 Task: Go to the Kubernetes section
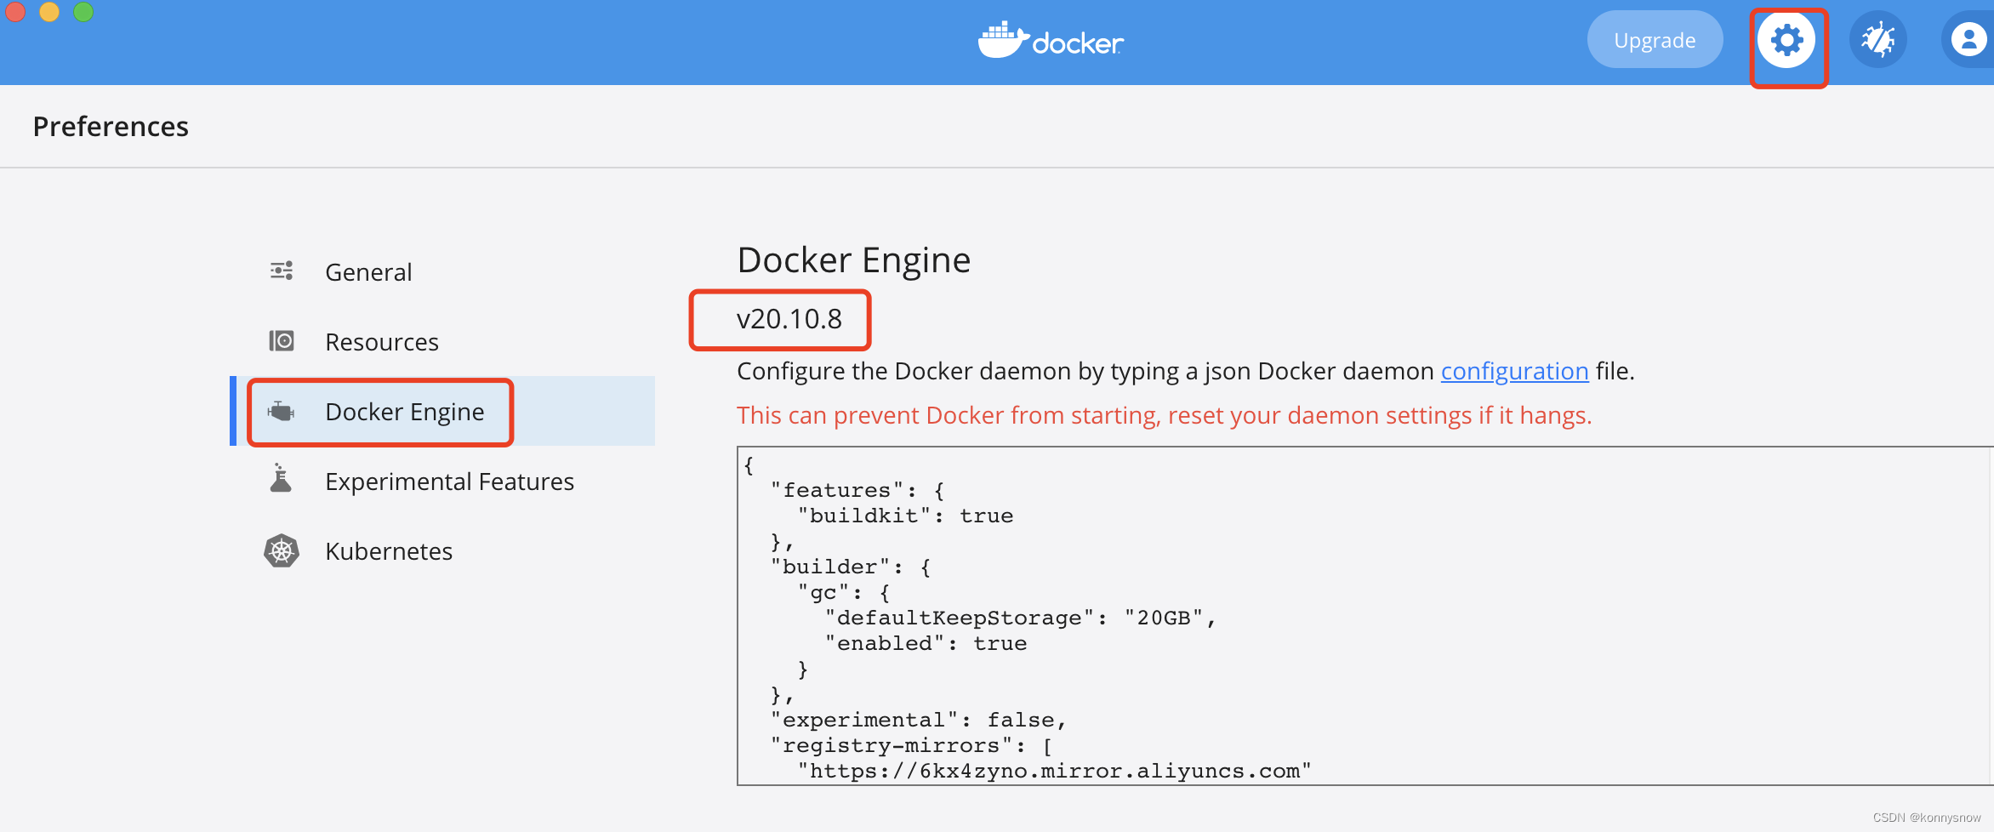[442, 551]
